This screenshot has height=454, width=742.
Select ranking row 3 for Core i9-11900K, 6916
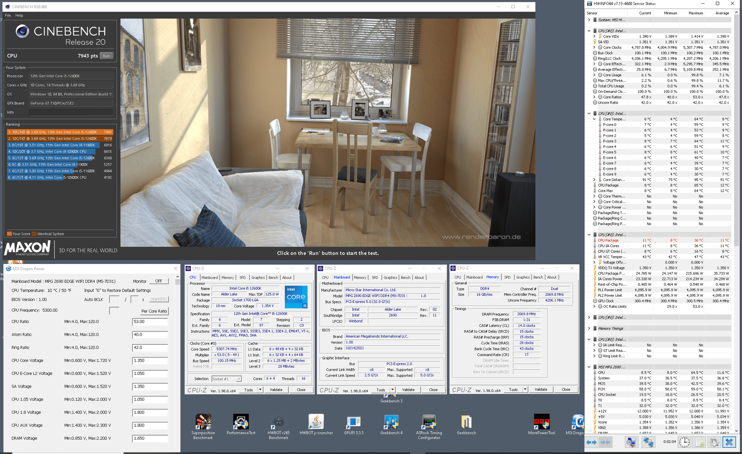pyautogui.click(x=60, y=145)
